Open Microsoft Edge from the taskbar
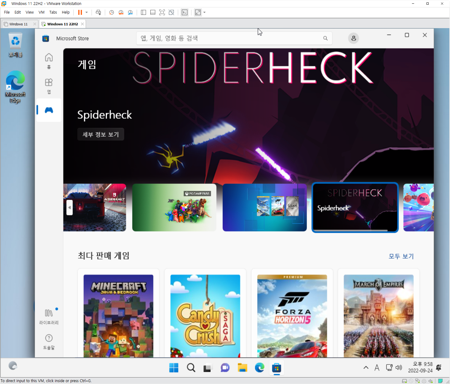The image size is (450, 384). click(259, 368)
